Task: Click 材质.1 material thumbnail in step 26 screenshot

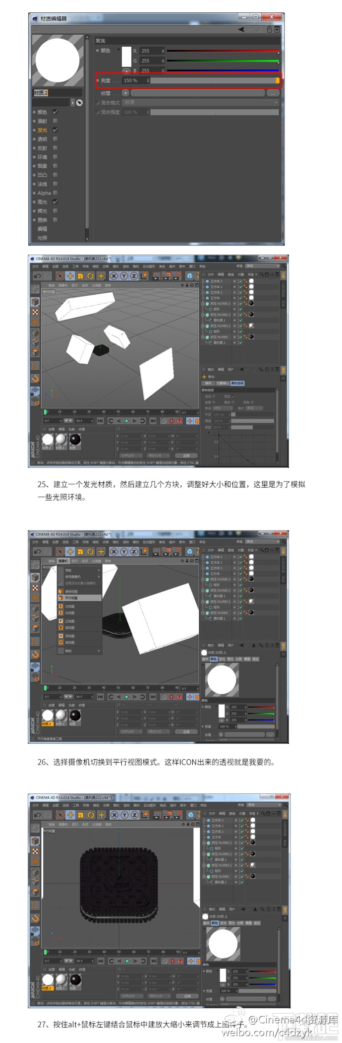Action: tap(61, 717)
